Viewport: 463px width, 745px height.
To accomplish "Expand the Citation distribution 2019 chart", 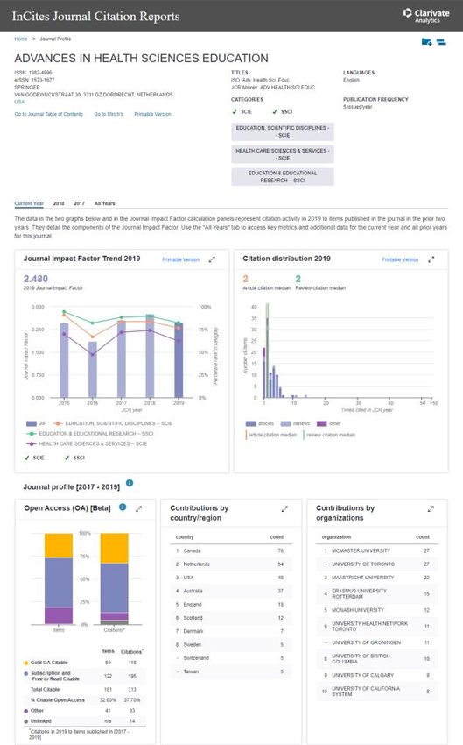I will click(431, 259).
